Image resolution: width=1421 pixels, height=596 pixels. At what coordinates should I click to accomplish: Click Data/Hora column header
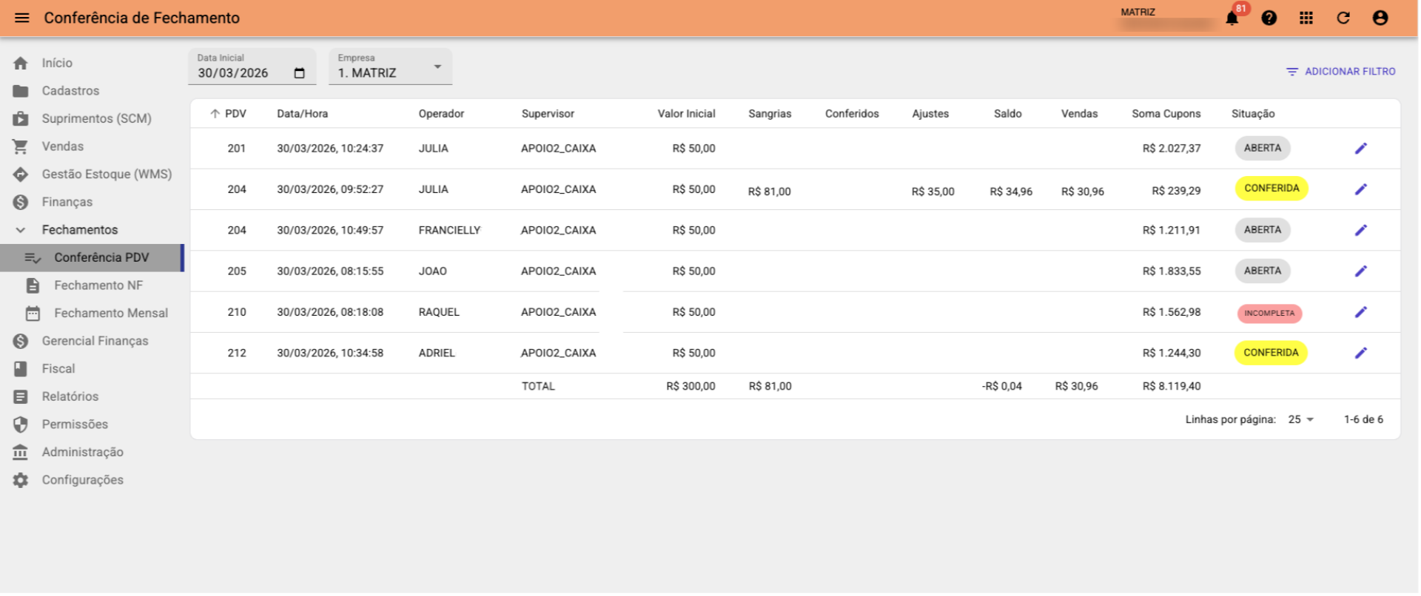pos(302,114)
